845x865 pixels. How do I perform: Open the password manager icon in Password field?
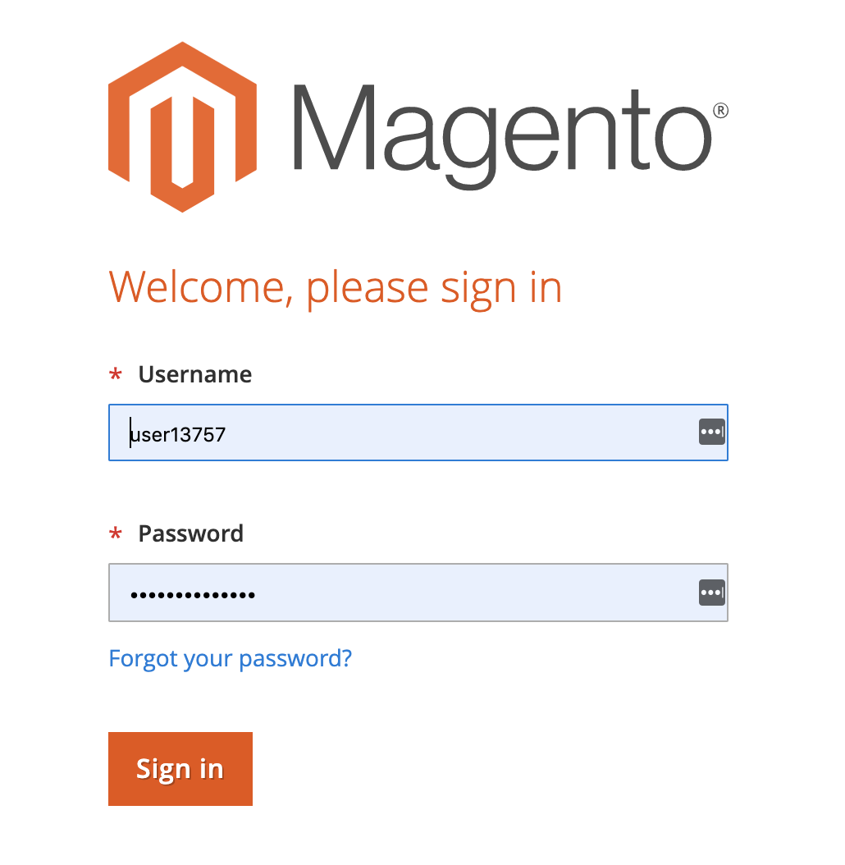click(x=711, y=593)
